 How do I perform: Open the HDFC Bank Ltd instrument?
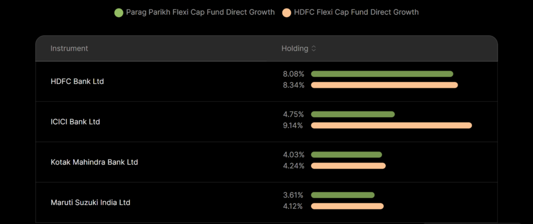(77, 81)
